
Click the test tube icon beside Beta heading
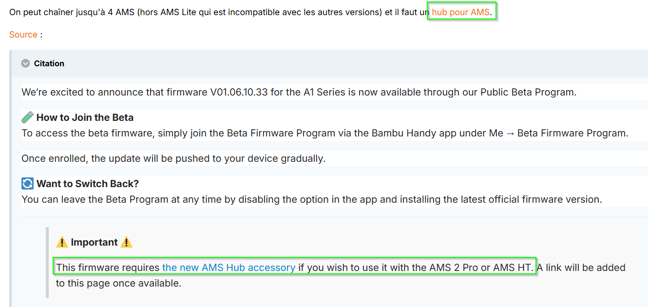point(27,117)
